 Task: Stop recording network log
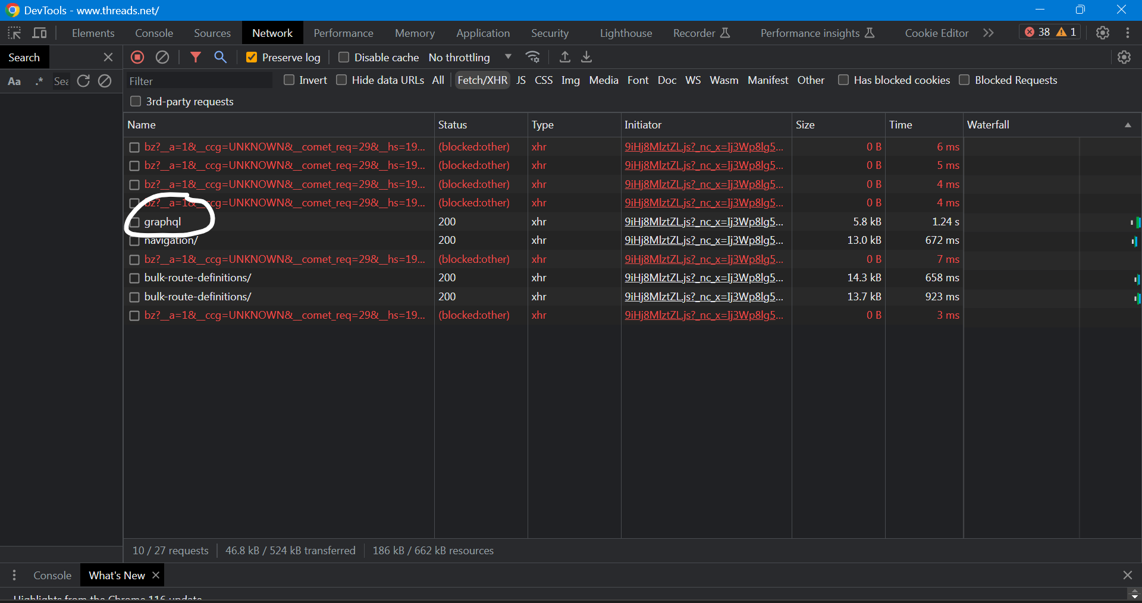point(137,57)
